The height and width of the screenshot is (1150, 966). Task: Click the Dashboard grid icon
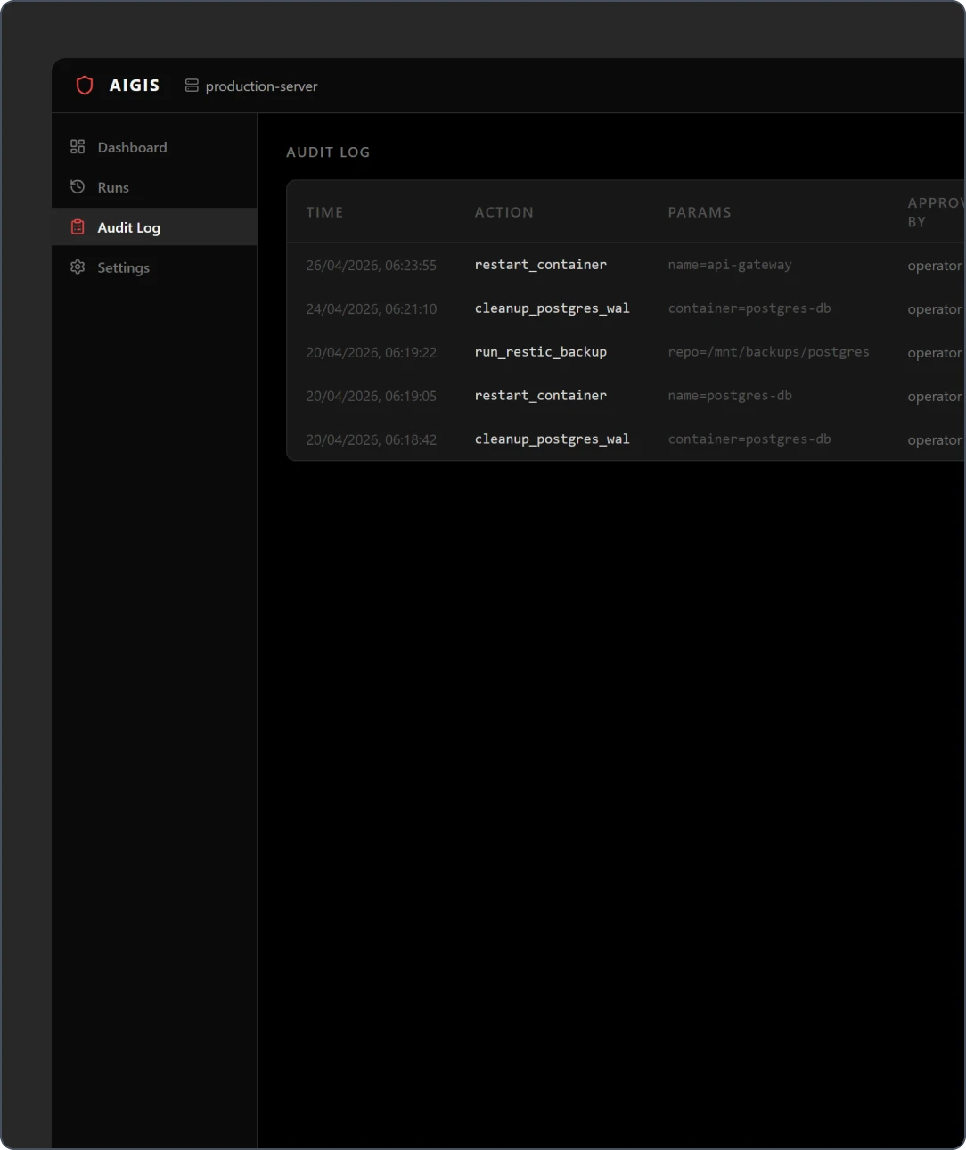pos(78,147)
